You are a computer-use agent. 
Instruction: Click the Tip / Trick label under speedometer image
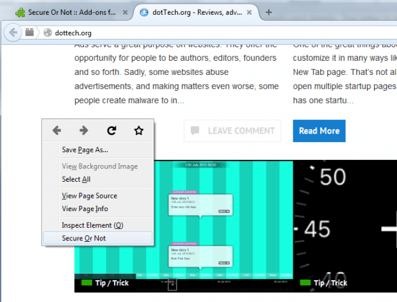(x=330, y=283)
